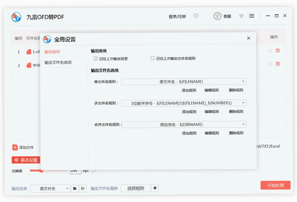This screenshot has height=202, width=297.
Task: Click 编辑规则 under 单文件名规则
Action: pyautogui.click(x=212, y=90)
